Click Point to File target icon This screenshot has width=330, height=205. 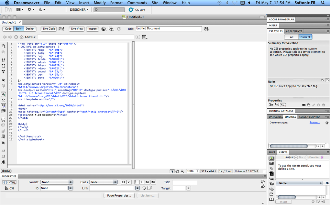tap(144, 188)
